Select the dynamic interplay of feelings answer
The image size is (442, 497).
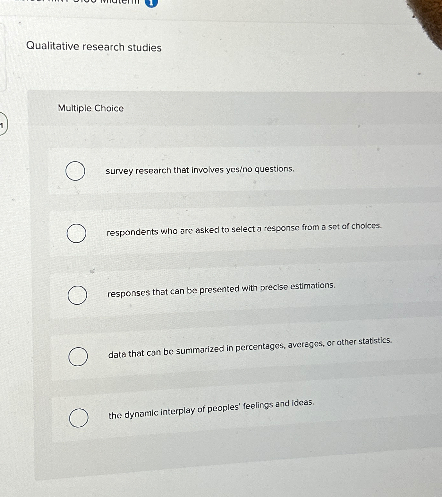pos(79,417)
